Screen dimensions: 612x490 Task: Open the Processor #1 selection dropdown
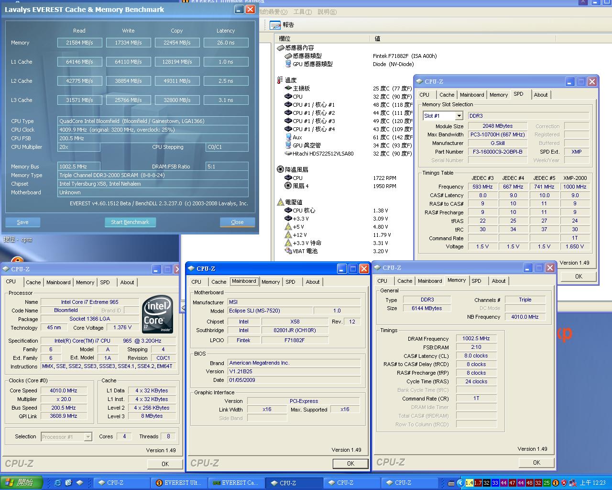[87, 436]
